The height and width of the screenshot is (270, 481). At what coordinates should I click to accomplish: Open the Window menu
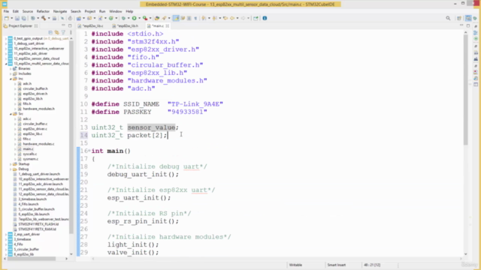click(x=115, y=11)
